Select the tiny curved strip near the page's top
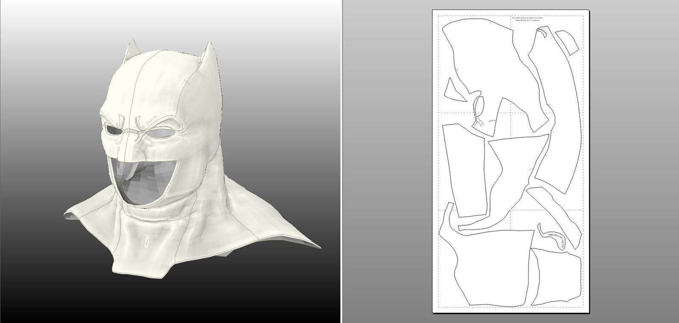 tap(543, 32)
